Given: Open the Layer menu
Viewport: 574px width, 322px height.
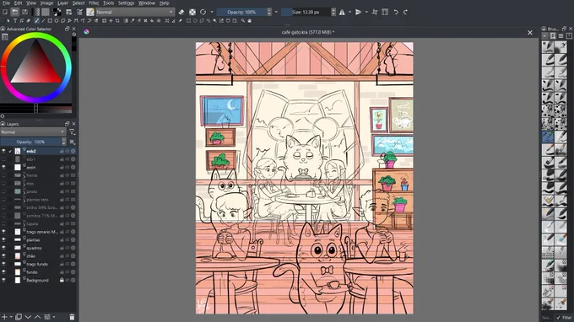Looking at the screenshot, I should point(62,3).
